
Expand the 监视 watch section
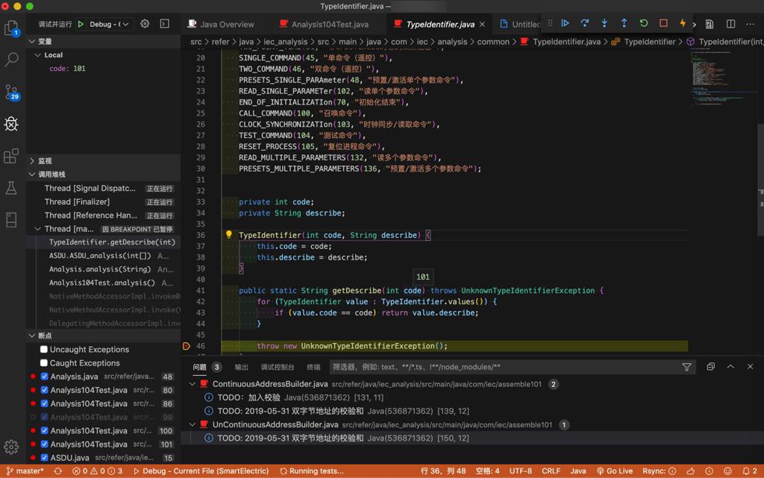45,160
